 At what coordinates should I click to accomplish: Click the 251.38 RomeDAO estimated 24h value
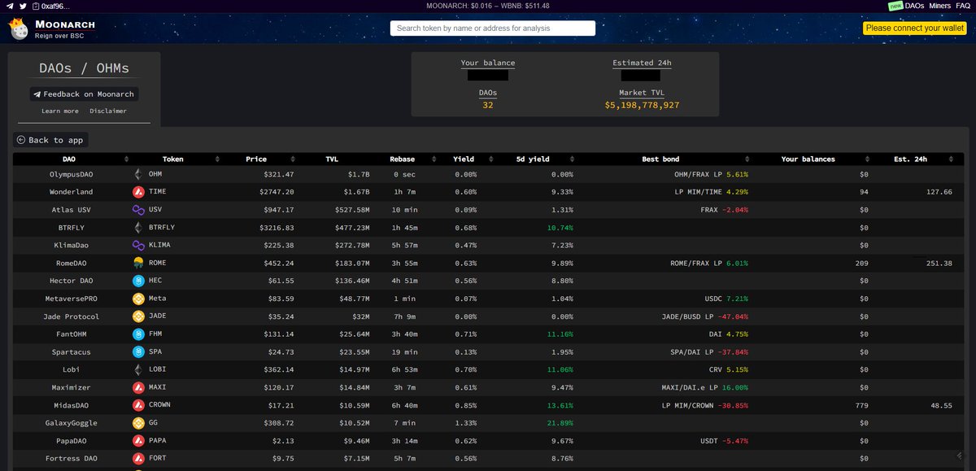click(x=939, y=263)
